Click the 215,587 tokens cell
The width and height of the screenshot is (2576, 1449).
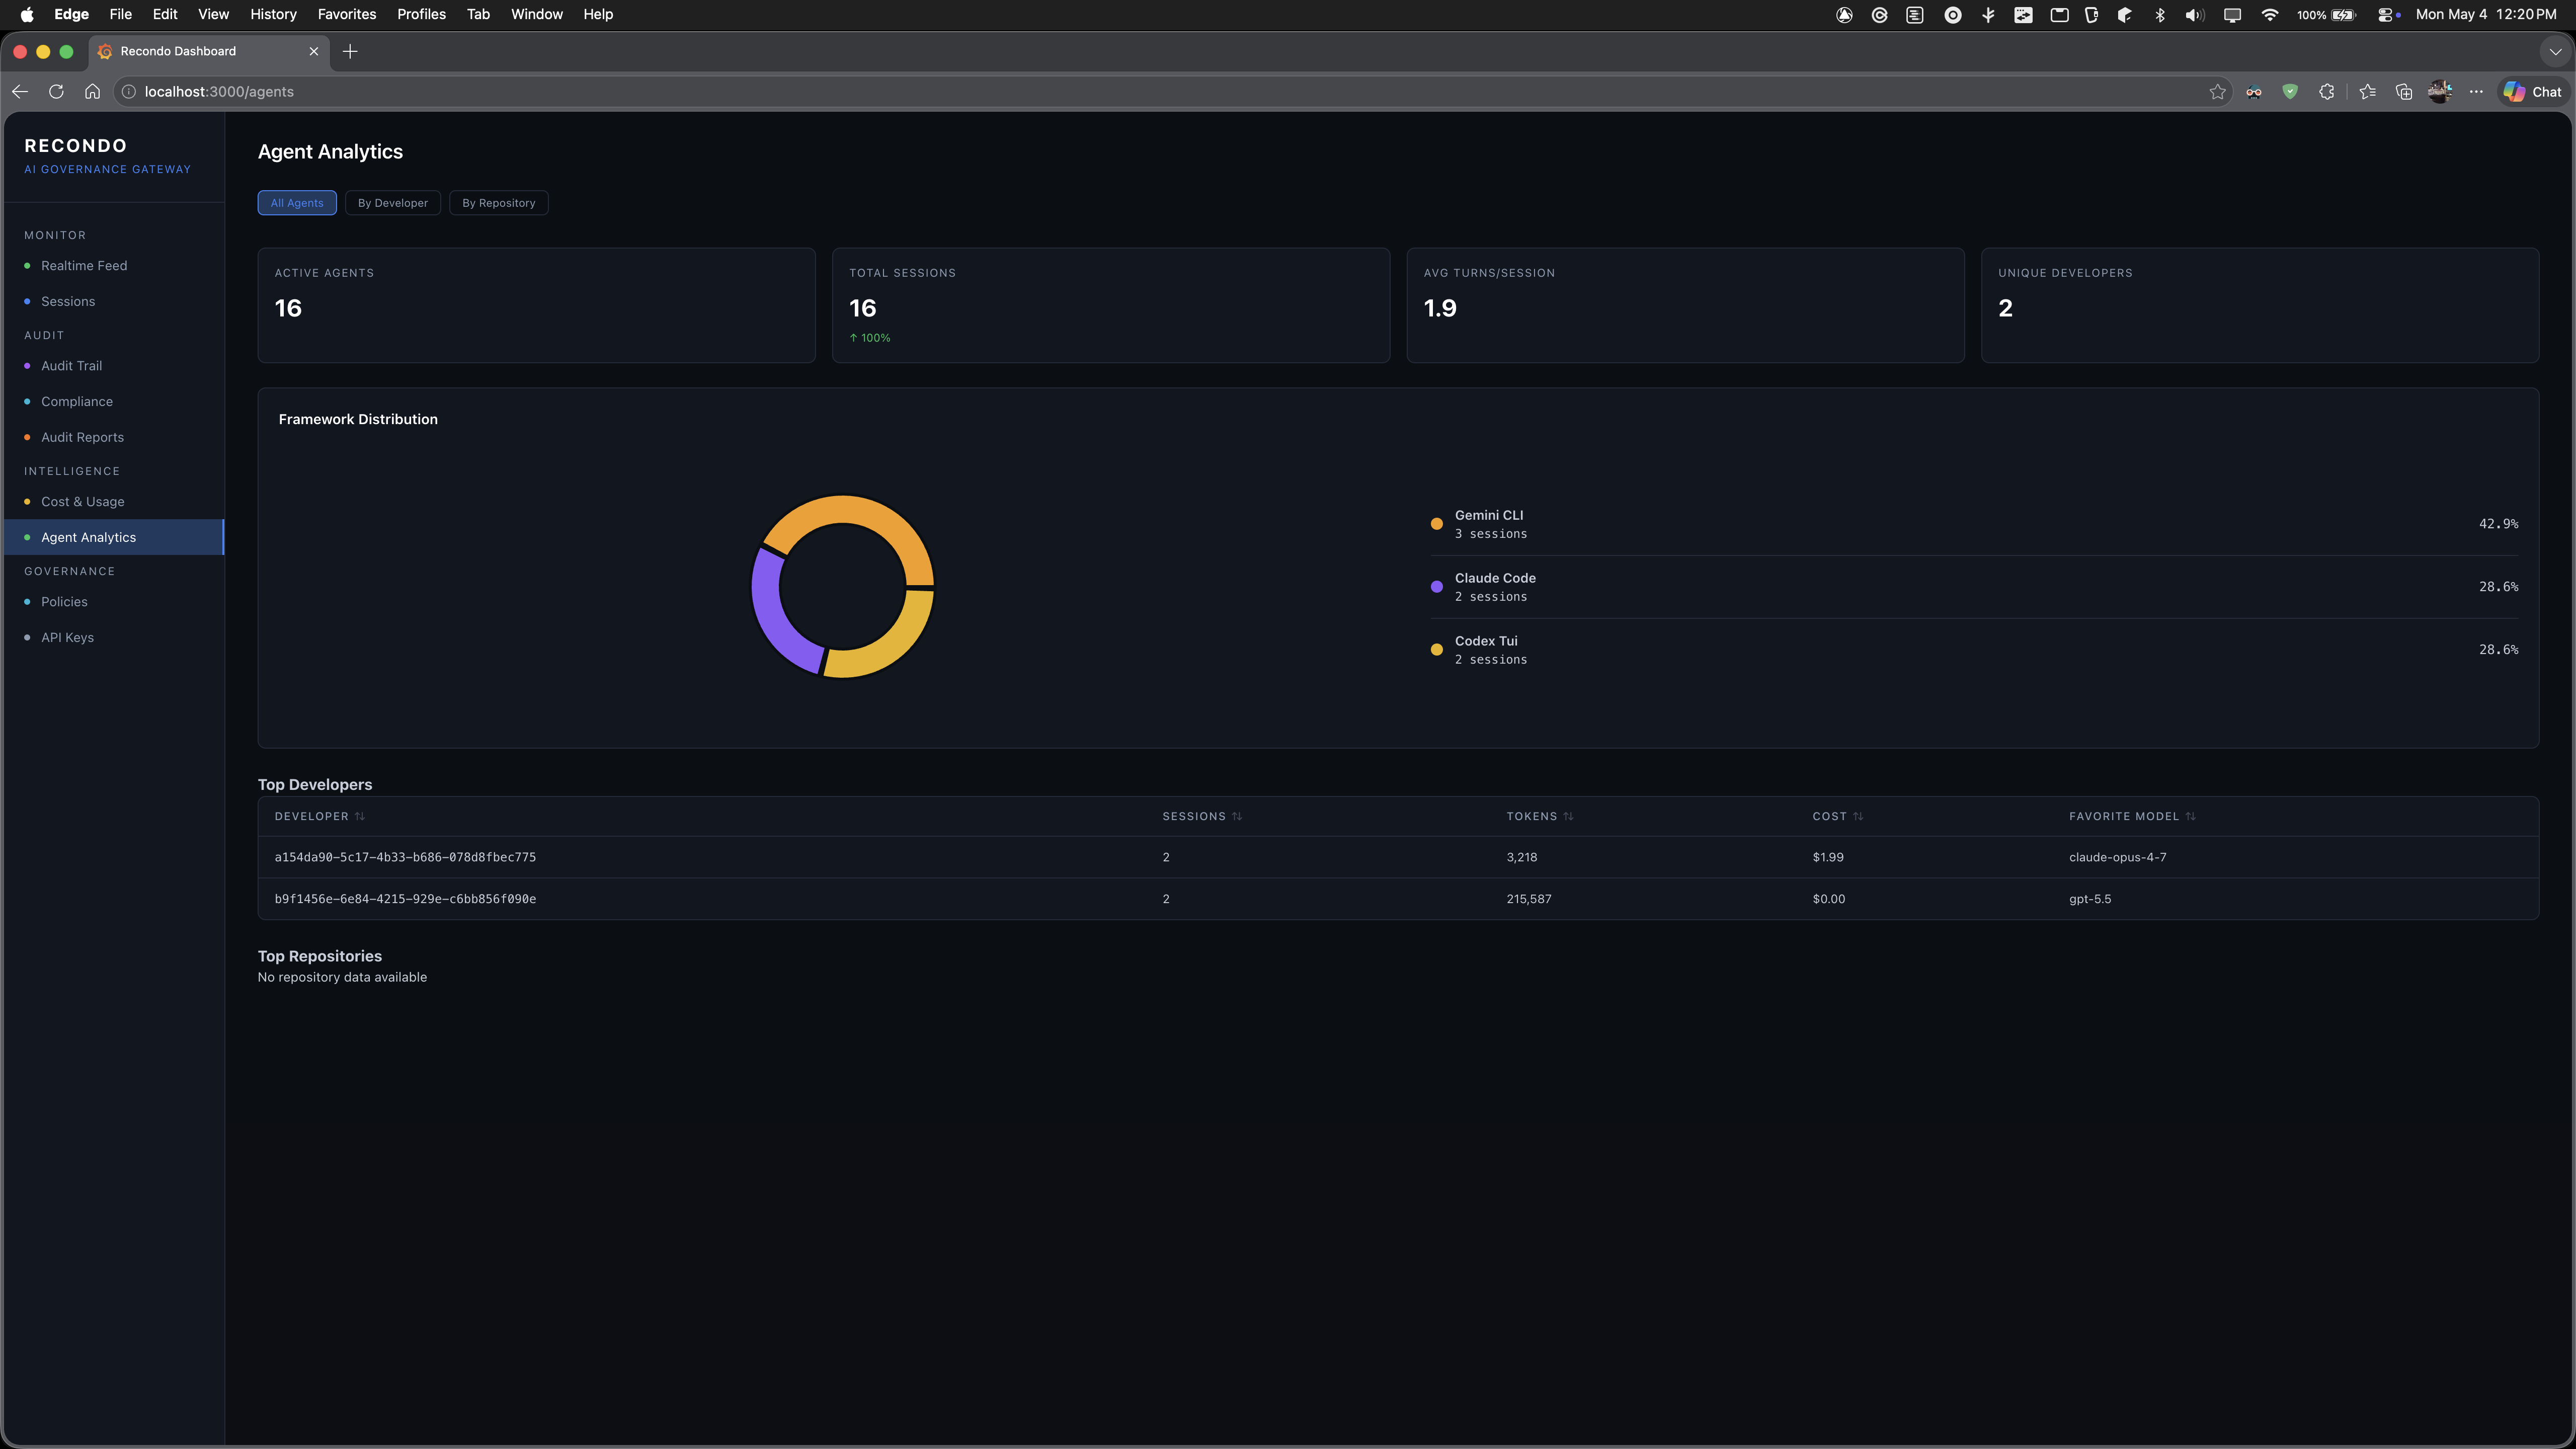1529,900
